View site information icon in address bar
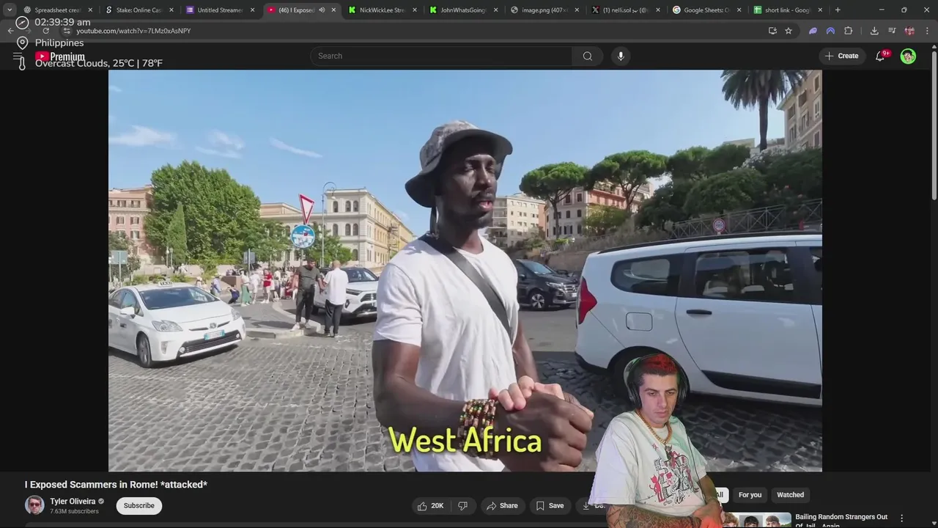The width and height of the screenshot is (938, 528). pos(67,31)
